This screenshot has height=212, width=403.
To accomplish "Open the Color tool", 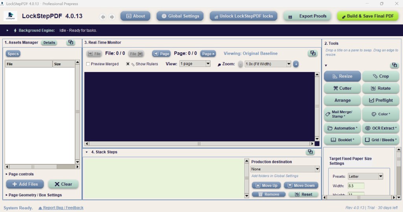I will [x=381, y=114].
